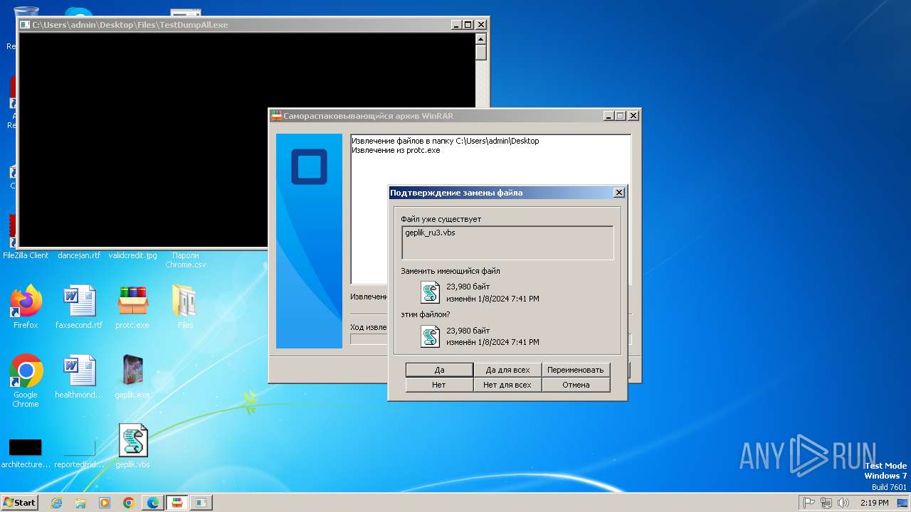Open Windows Media Player from taskbar
This screenshot has width=911, height=512.
[x=105, y=503]
